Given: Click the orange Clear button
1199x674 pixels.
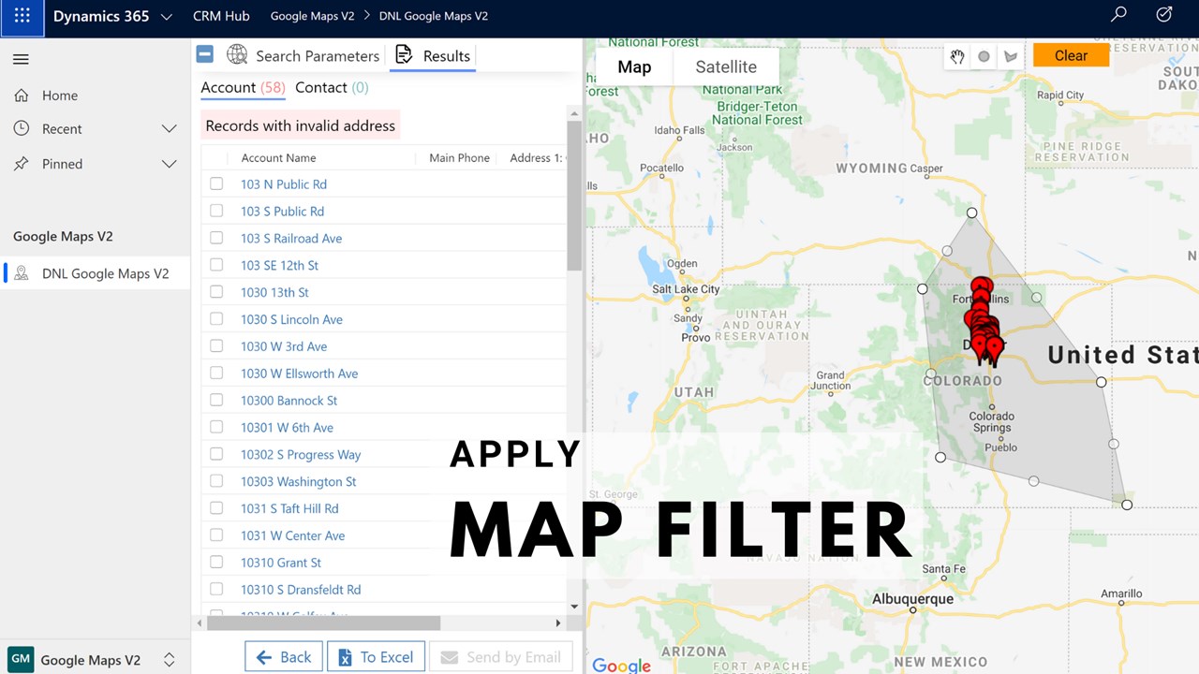Looking at the screenshot, I should 1071,55.
